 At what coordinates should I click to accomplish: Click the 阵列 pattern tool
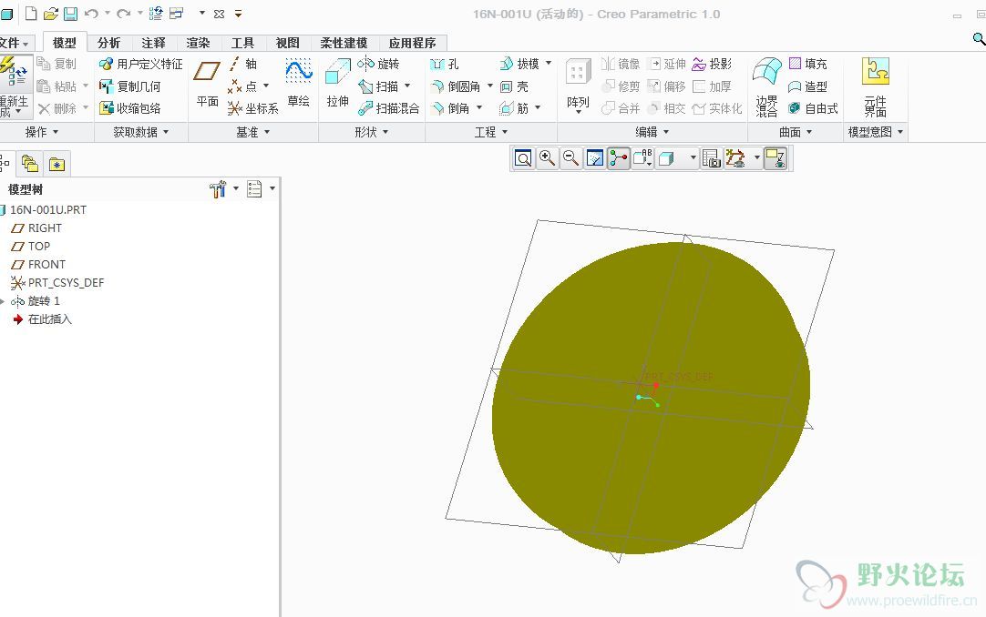coord(578,85)
